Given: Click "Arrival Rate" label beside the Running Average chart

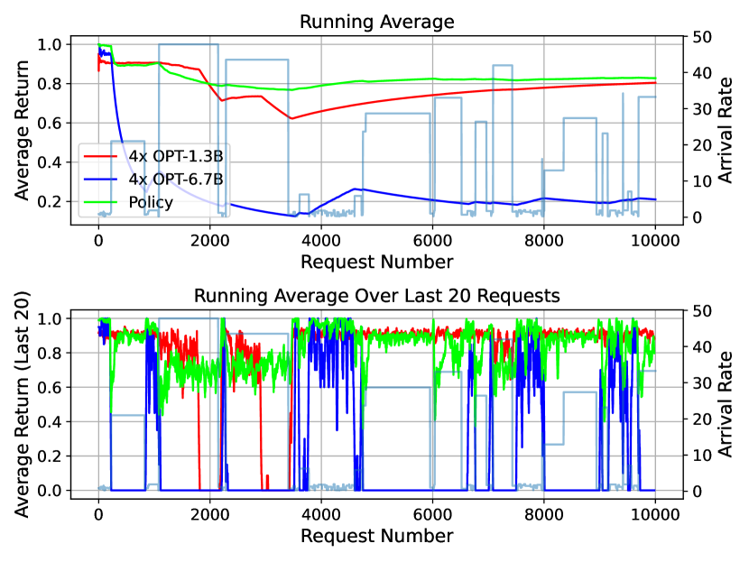Looking at the screenshot, I should 726,131.
